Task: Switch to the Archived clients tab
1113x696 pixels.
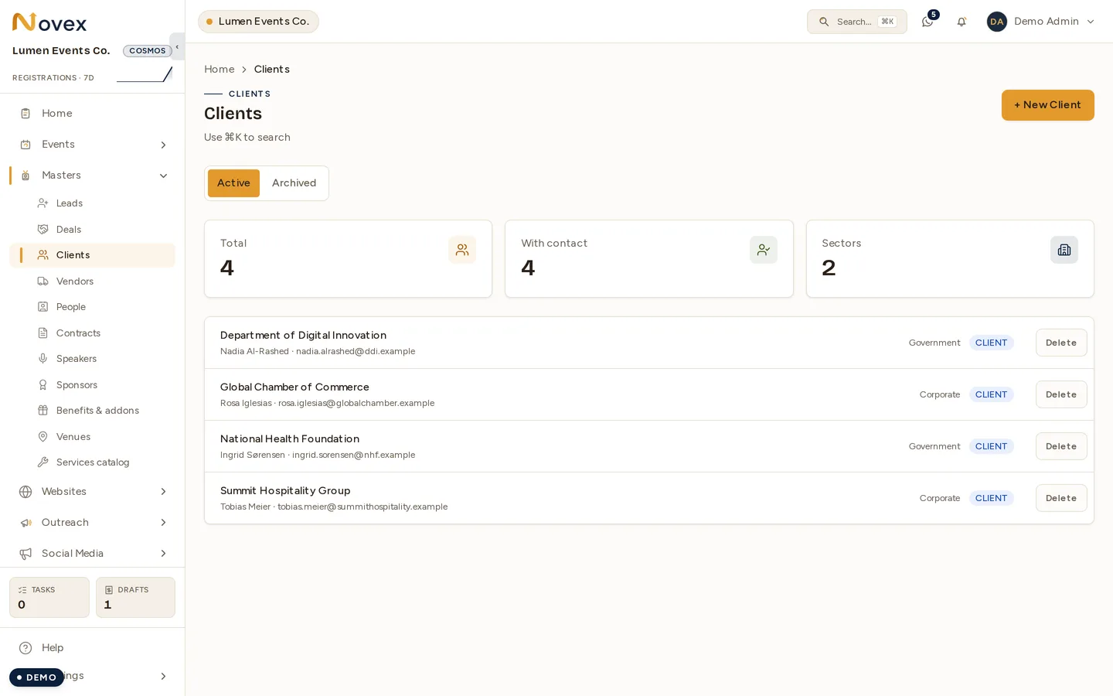Action: tap(294, 183)
